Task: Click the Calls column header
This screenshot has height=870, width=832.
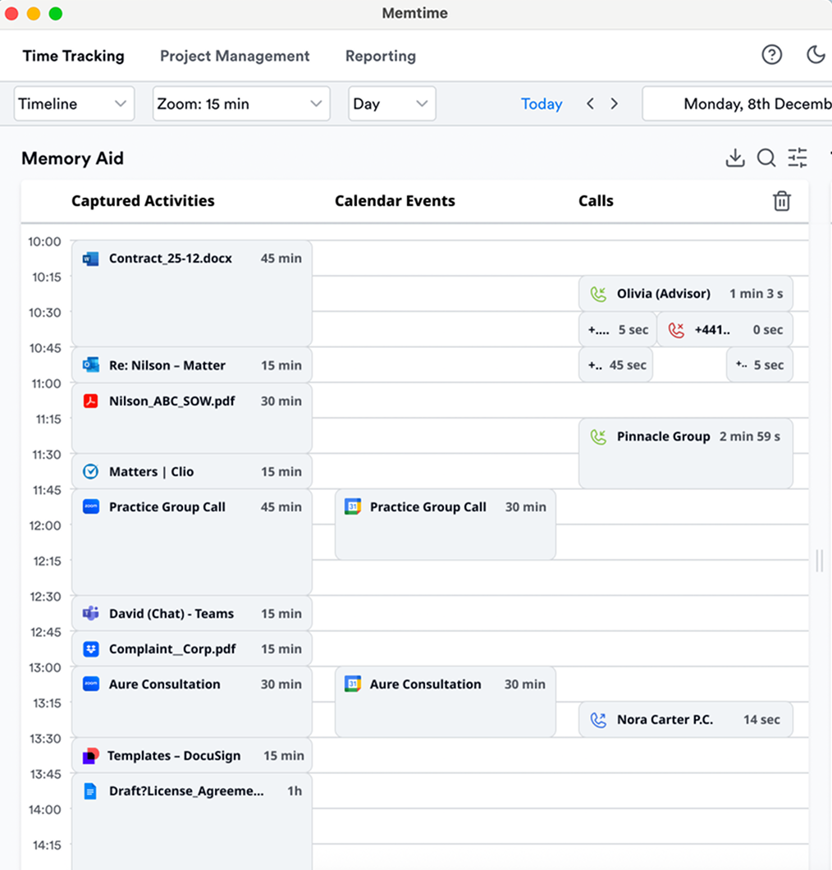Action: click(x=596, y=201)
